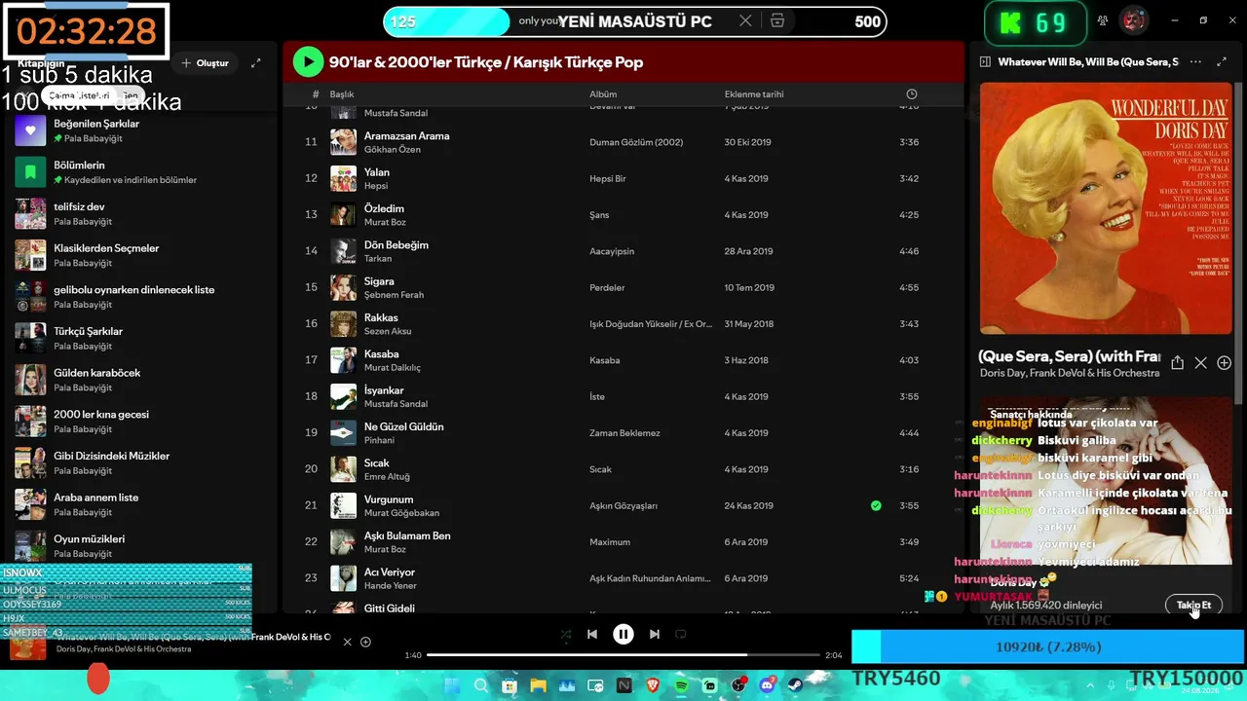
Task: Open Sezen Aksu artist link
Action: (388, 331)
